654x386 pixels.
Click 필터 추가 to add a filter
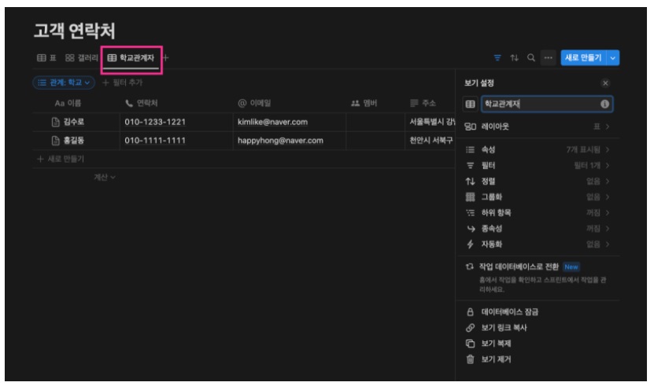coord(122,83)
